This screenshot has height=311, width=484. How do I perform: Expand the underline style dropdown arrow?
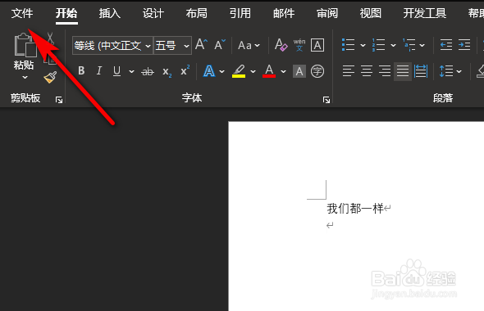point(131,72)
